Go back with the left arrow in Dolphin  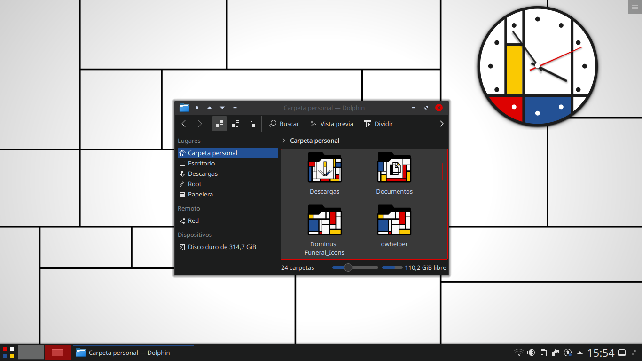(184, 124)
